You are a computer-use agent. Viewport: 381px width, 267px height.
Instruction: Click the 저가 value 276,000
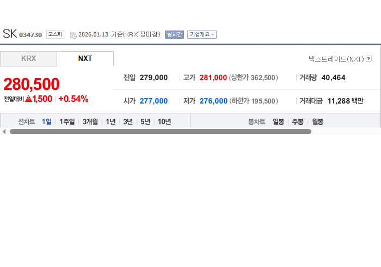[x=213, y=101]
